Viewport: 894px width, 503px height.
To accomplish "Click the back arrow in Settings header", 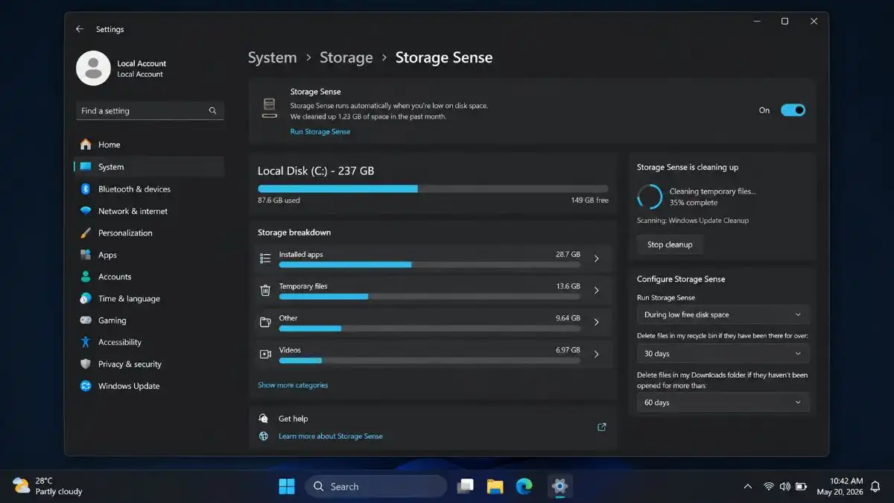I will (x=80, y=29).
